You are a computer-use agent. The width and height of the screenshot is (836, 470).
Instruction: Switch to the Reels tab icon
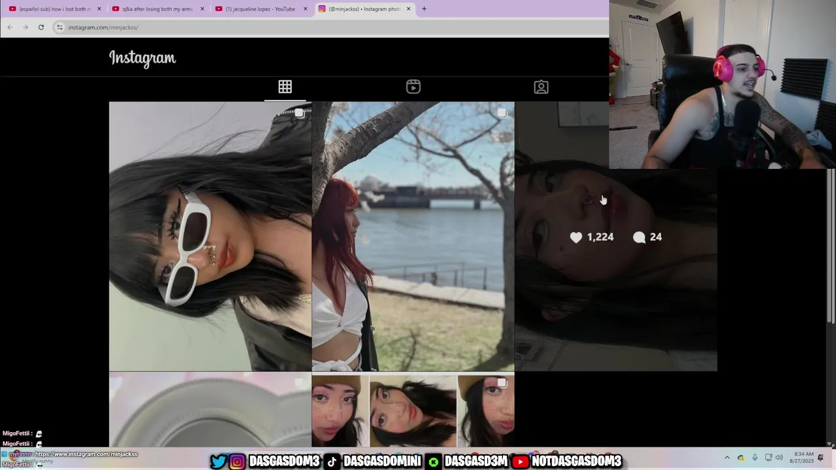[413, 87]
